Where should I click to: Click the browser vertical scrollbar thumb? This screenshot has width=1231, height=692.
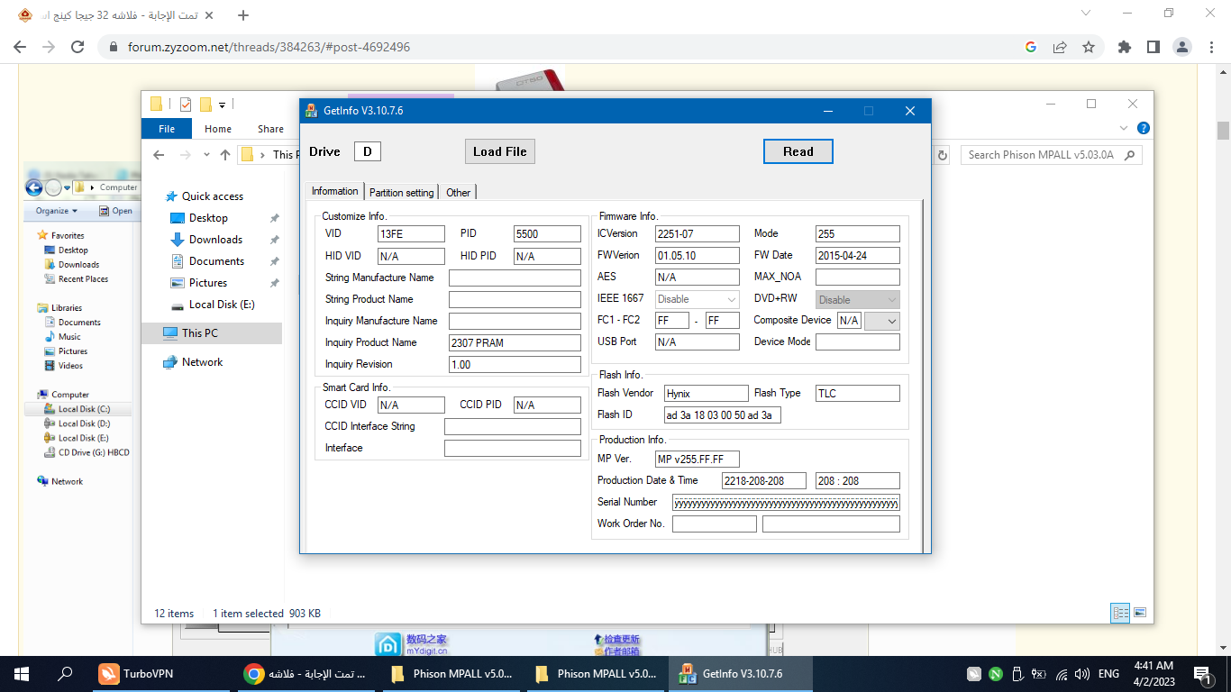tap(1223, 132)
